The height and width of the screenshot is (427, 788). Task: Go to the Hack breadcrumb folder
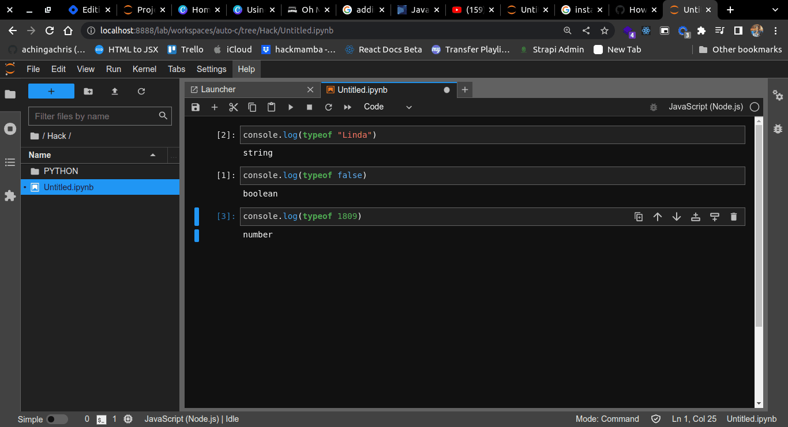click(x=57, y=136)
